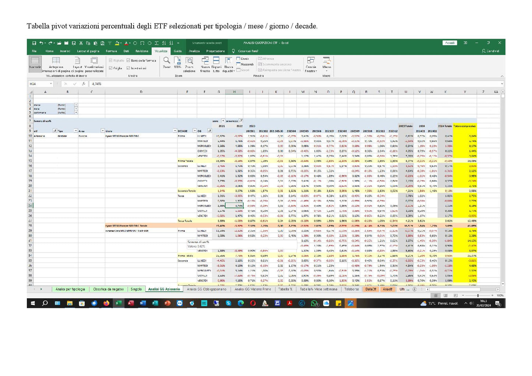Sort ascending from Quick Access toolbar

[164, 43]
